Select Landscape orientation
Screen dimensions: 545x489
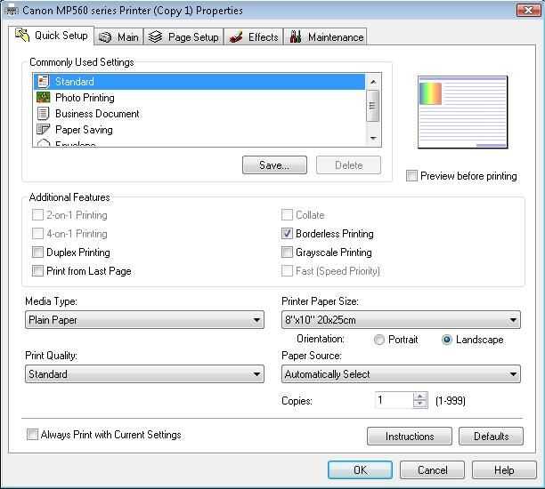coord(447,340)
